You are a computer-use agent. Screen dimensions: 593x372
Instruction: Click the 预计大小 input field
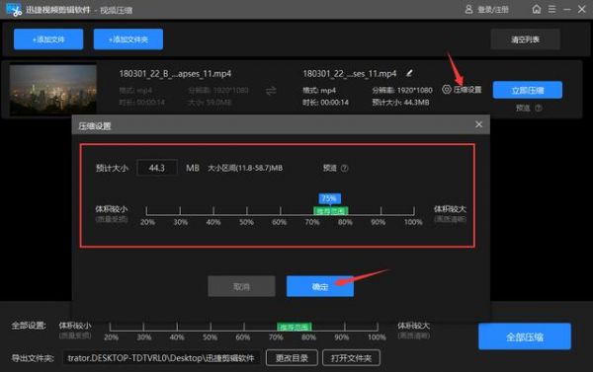(x=157, y=168)
